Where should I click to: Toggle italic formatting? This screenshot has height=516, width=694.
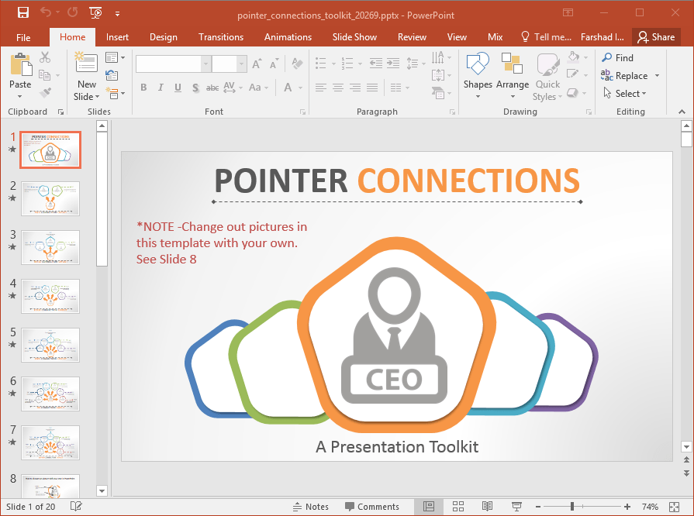click(160, 88)
